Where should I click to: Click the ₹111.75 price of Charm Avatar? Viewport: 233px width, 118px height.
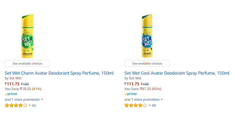tap(12, 84)
